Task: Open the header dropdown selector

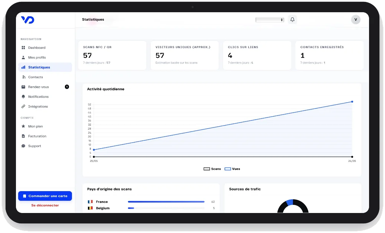Action: pyautogui.click(x=270, y=20)
